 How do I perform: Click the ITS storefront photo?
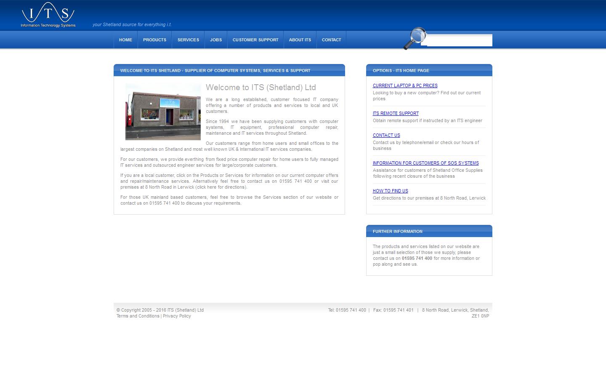pyautogui.click(x=162, y=111)
